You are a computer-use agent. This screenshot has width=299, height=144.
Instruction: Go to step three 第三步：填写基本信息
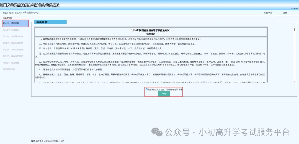pos(13,36)
